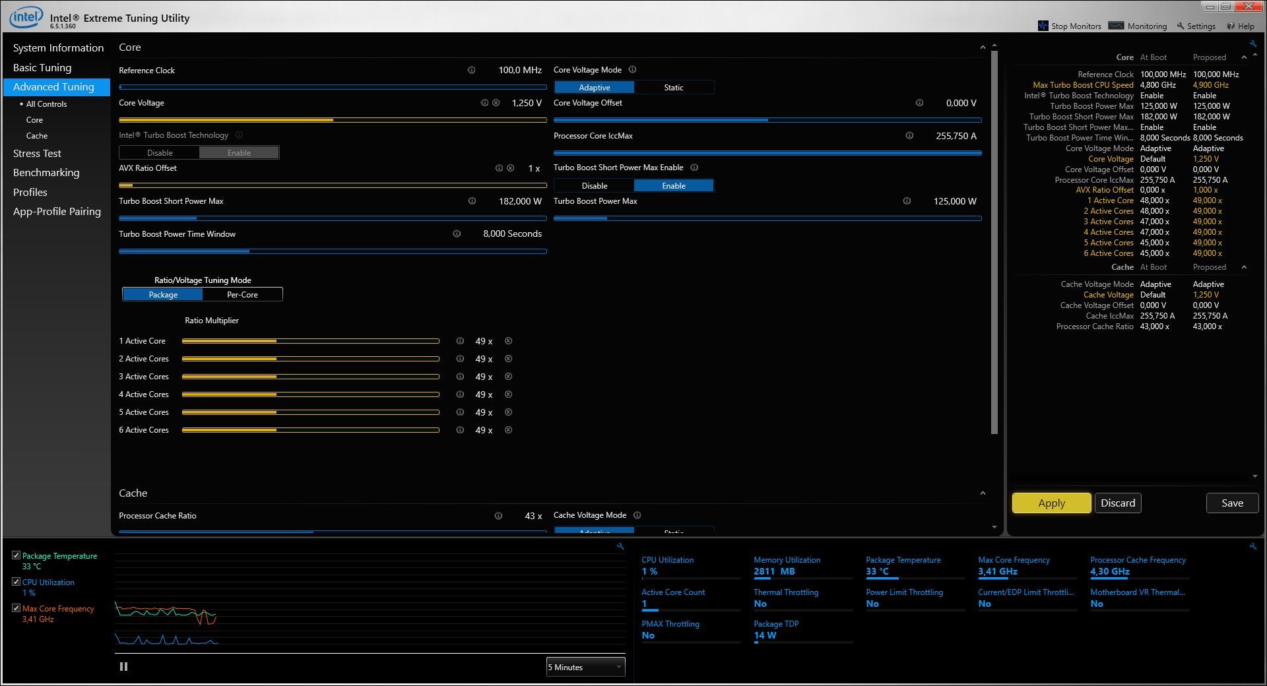Click the 2 Active Cores ratio slider

(311, 359)
